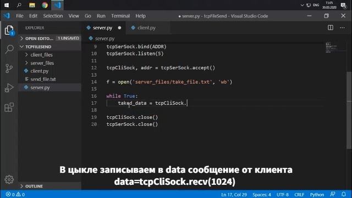Open the Run and Debug view
The width and height of the screenshot is (352, 198).
click(x=9, y=88)
